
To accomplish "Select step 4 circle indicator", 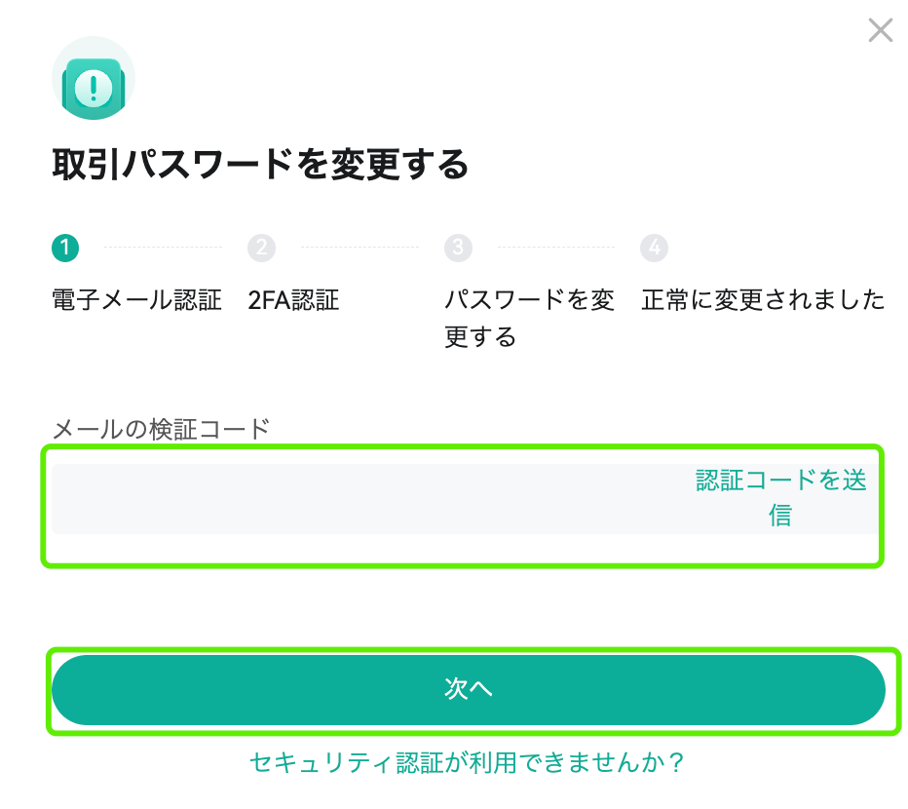I will pyautogui.click(x=655, y=248).
